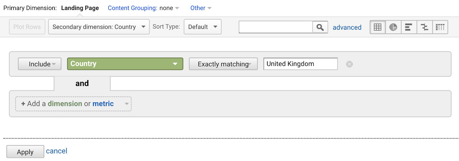Switch to the data table view icon
This screenshot has width=459, height=161.
378,27
